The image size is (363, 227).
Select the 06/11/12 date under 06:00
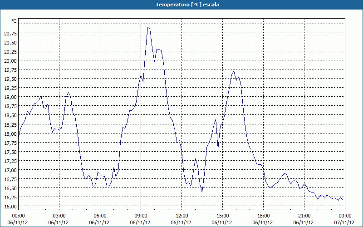coord(99,222)
